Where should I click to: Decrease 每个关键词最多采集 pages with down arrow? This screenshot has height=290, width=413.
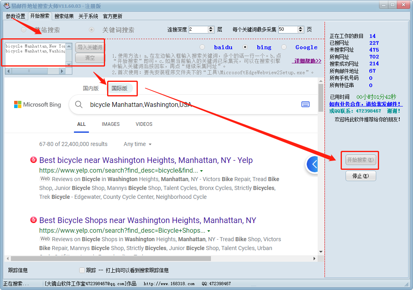(x=301, y=31)
